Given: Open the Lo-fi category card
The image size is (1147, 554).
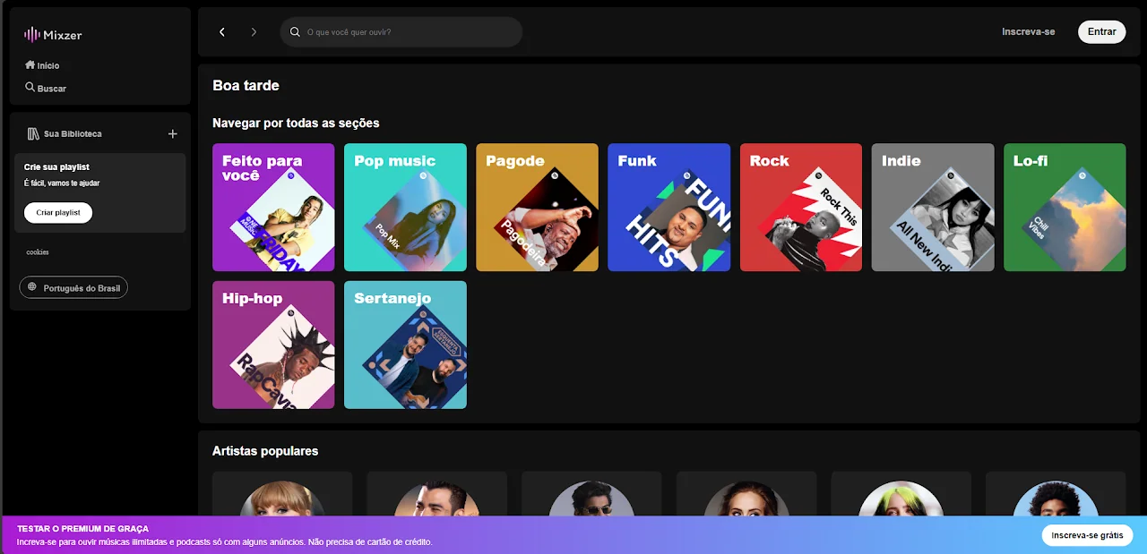Looking at the screenshot, I should (x=1065, y=207).
